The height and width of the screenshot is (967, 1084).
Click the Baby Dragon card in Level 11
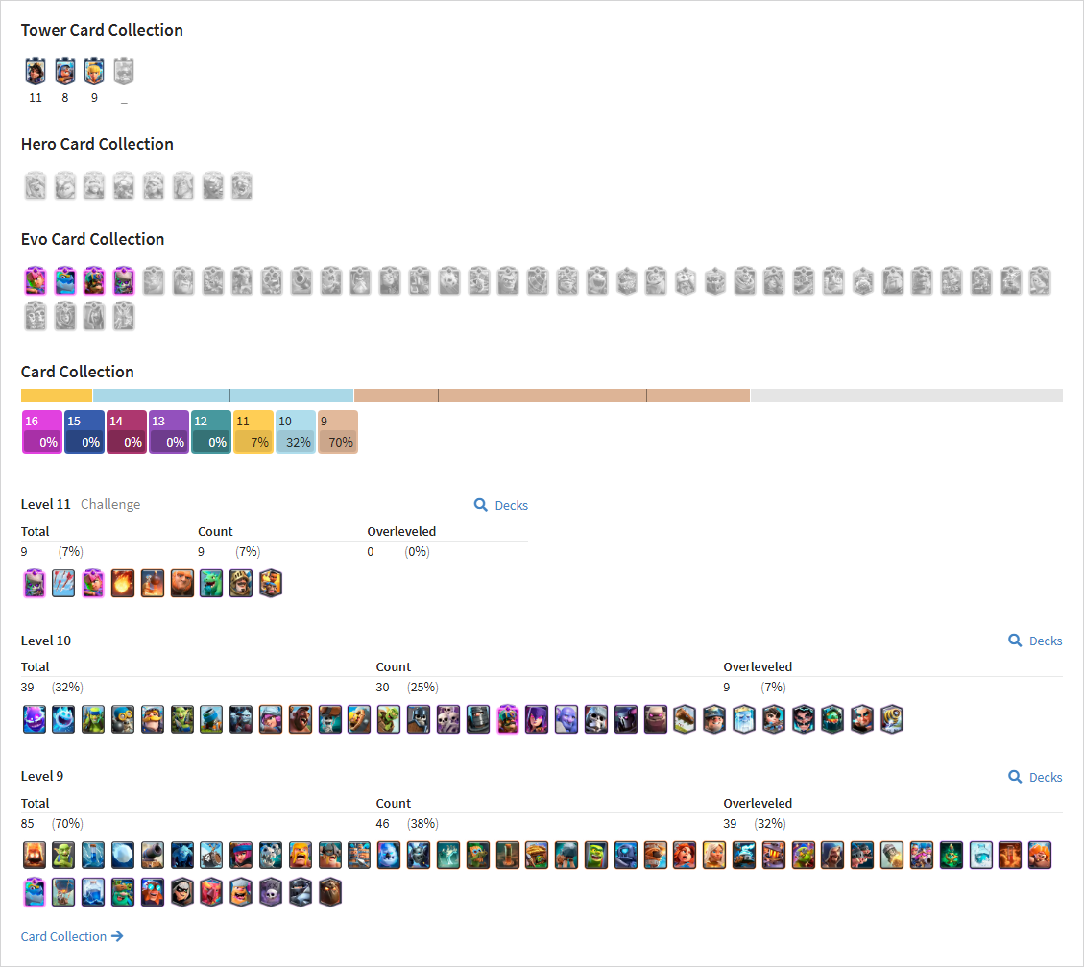click(211, 584)
